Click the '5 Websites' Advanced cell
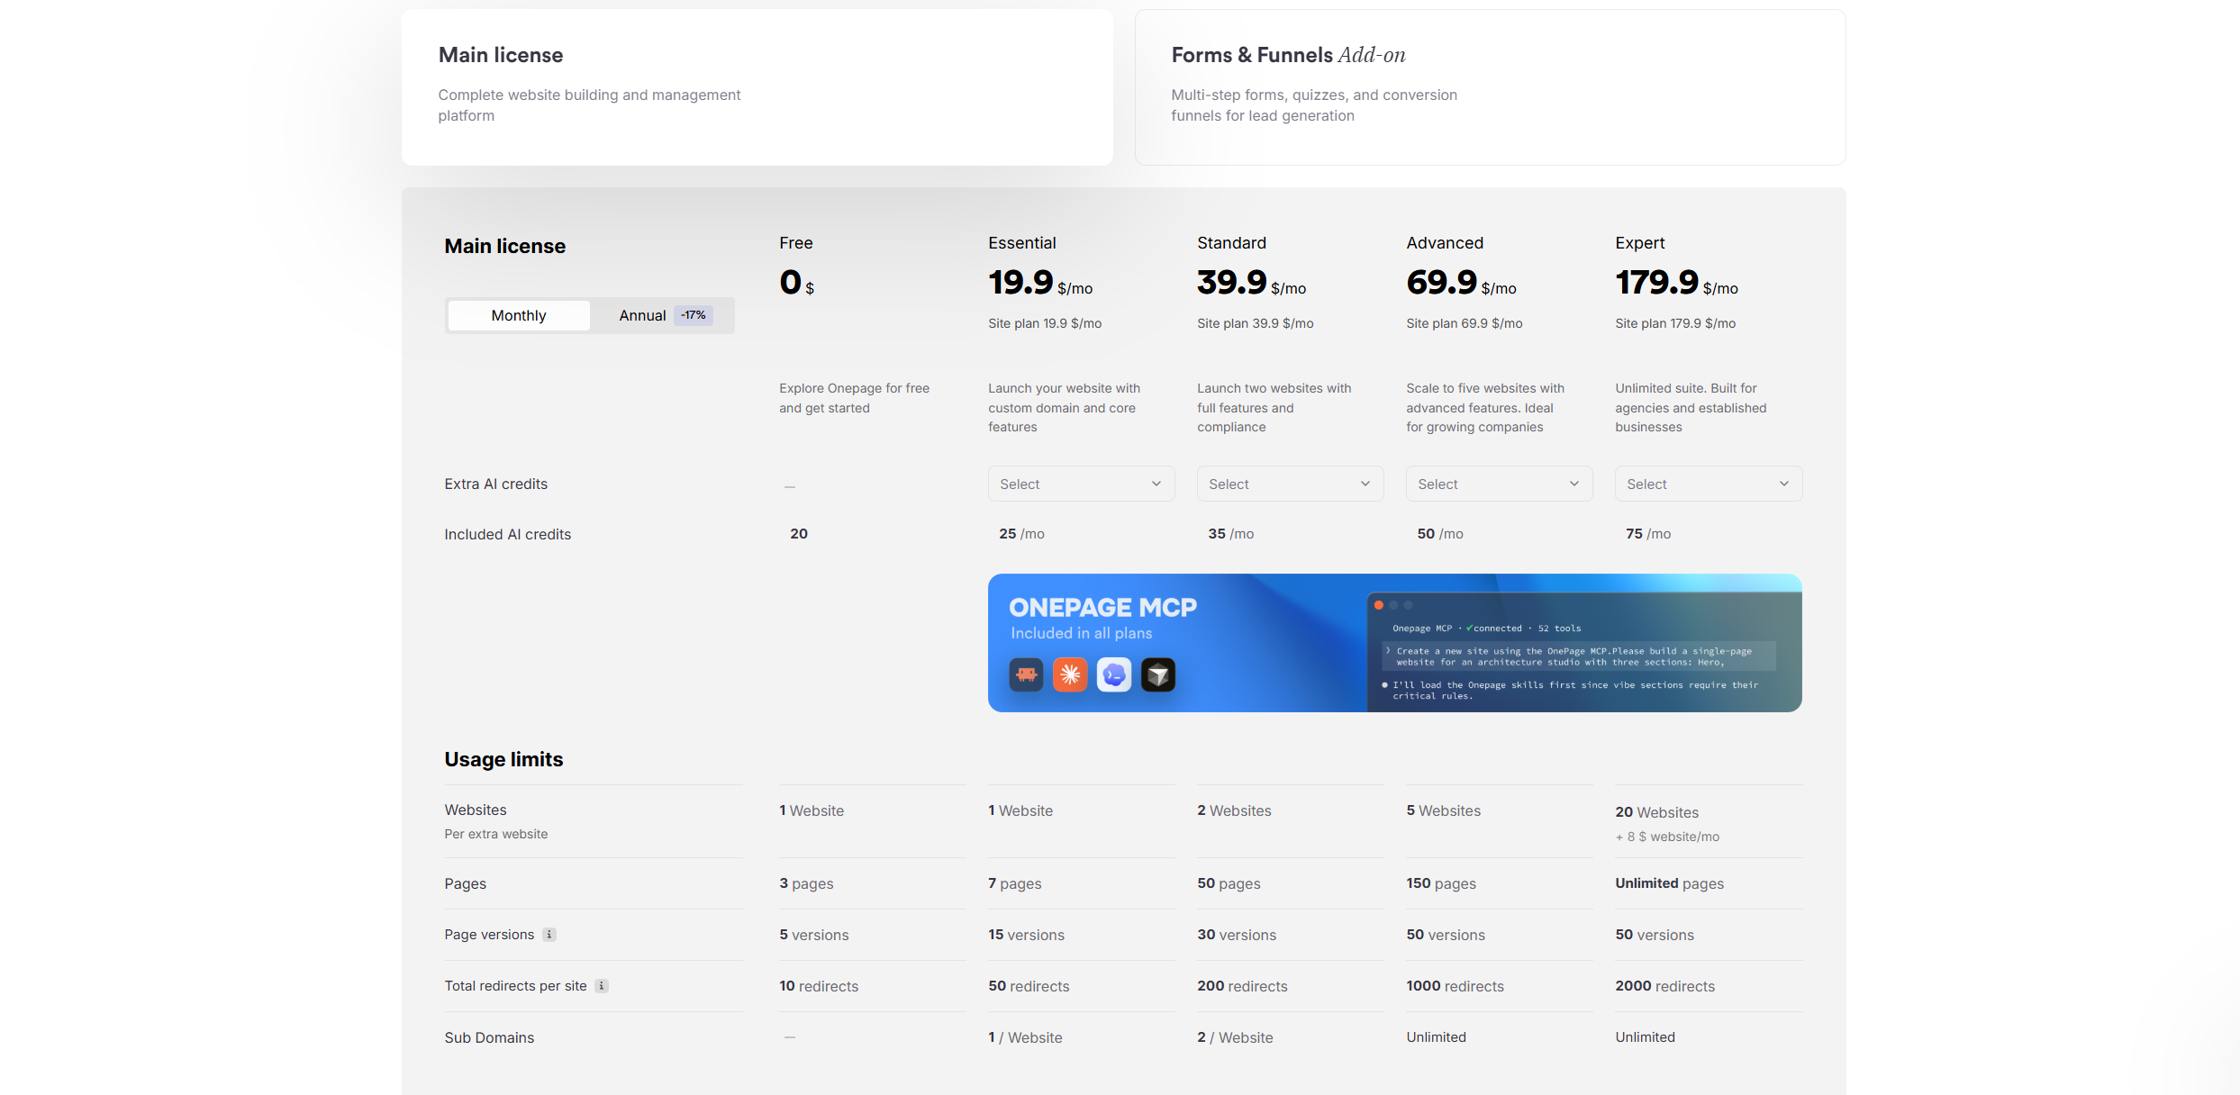The image size is (2240, 1095). click(1443, 810)
